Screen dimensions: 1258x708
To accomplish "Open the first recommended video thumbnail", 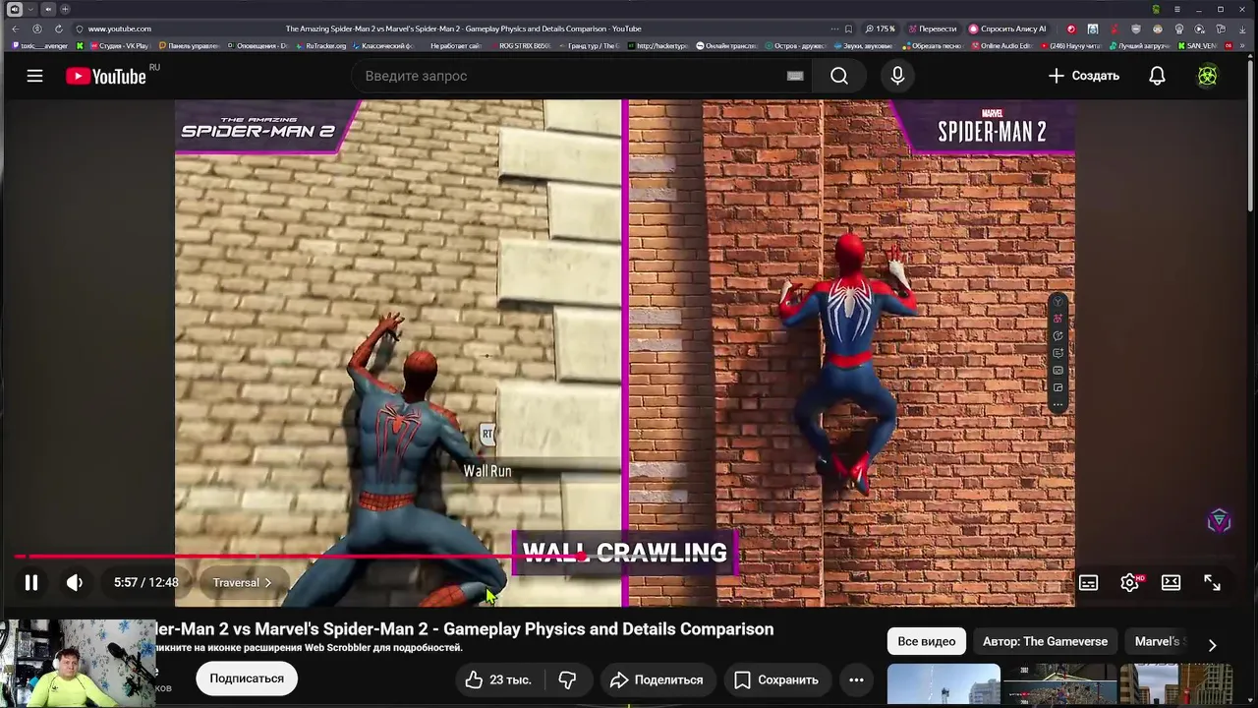I will [x=943, y=685].
